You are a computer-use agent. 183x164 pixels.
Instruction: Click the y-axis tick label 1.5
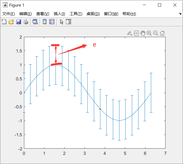pyautogui.click(x=19, y=51)
